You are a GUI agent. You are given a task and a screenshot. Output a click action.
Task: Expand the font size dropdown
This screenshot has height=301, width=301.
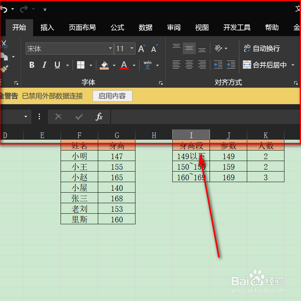click(x=131, y=49)
